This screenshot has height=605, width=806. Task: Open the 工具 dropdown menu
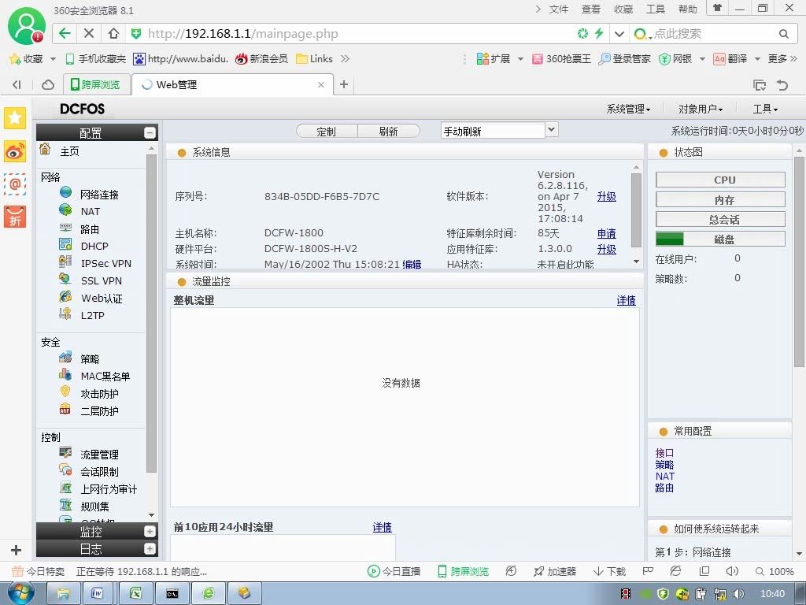765,109
